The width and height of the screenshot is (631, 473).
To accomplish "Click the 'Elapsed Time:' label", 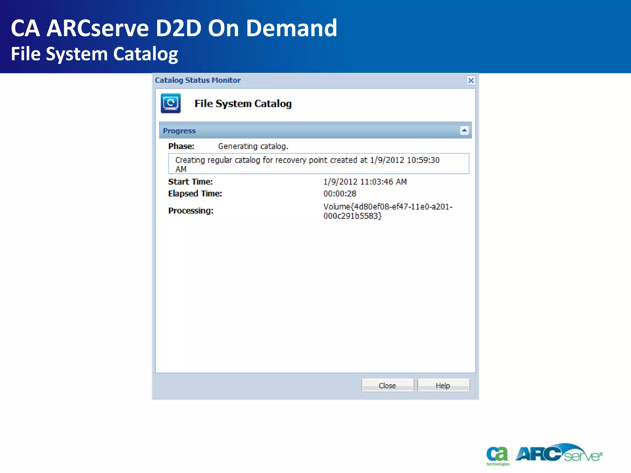I will [195, 194].
